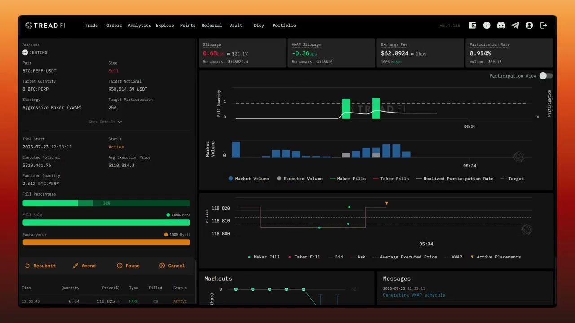This screenshot has width=575, height=323.
Task: Click the Bid legend entry
Action: click(x=336, y=257)
